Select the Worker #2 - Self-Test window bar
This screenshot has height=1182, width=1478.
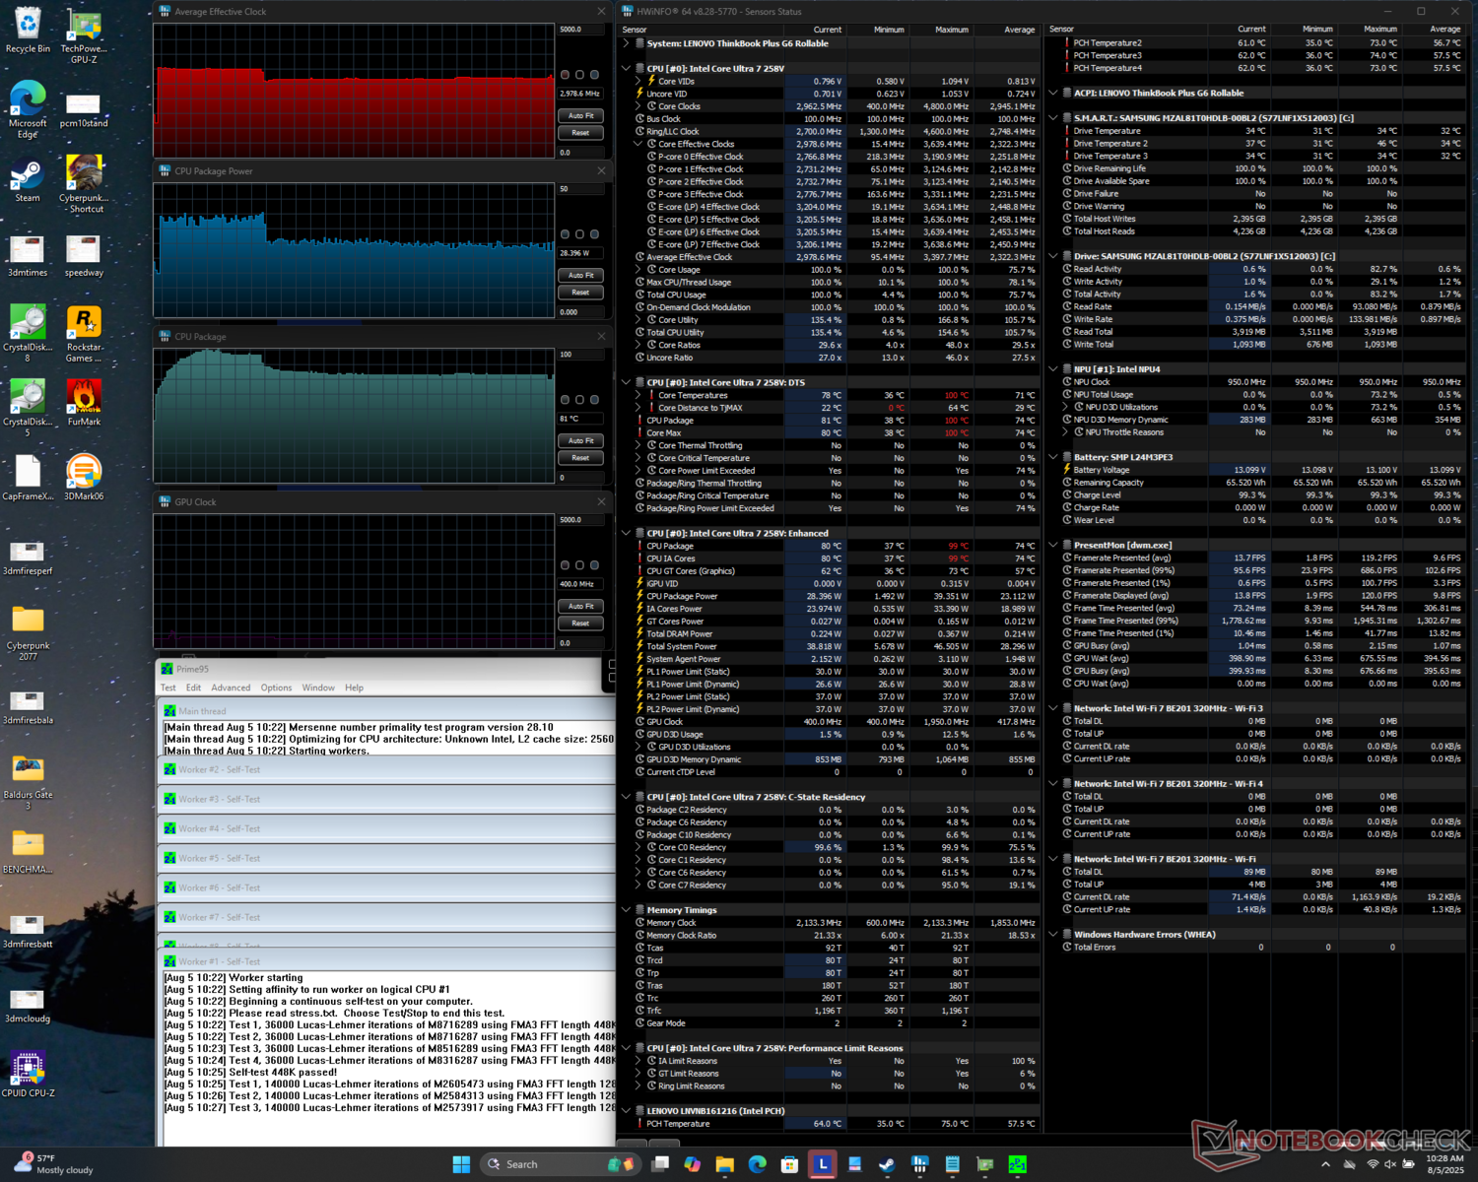(x=387, y=769)
